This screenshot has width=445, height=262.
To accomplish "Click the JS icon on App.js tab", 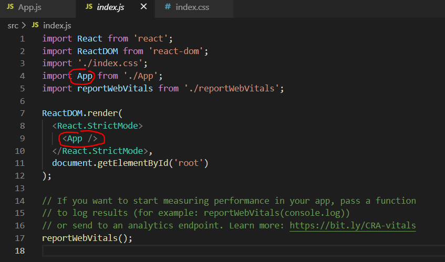I will pyautogui.click(x=10, y=6).
